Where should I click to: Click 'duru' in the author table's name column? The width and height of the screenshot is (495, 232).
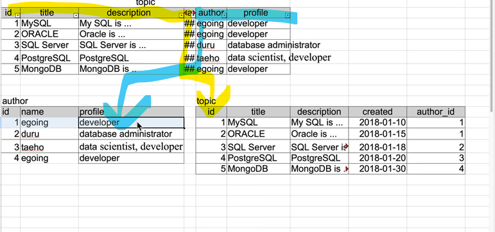[49, 134]
